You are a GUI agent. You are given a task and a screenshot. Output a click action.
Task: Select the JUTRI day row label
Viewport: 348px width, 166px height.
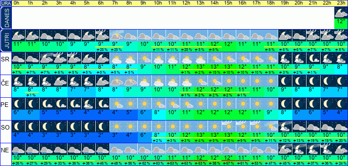pyautogui.click(x=6, y=41)
